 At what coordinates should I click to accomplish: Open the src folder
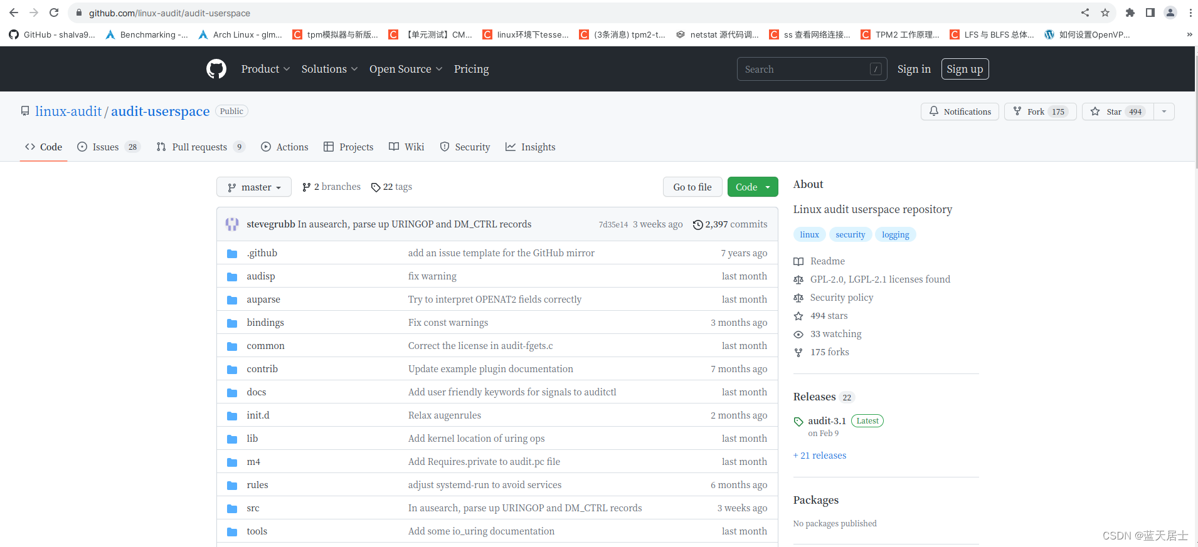253,508
